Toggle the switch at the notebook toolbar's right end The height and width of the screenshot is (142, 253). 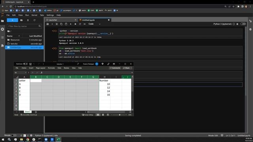(243, 24)
